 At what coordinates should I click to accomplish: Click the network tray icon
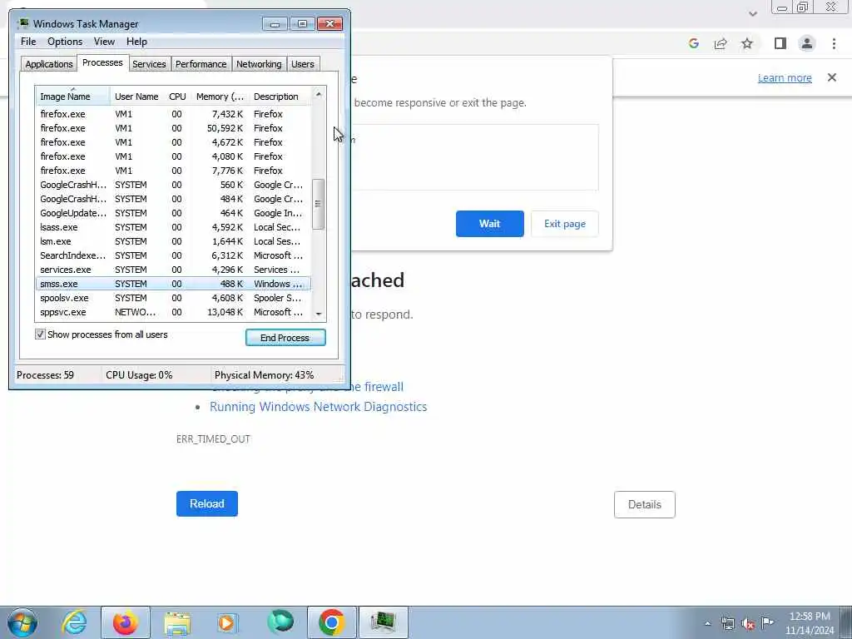tap(727, 624)
